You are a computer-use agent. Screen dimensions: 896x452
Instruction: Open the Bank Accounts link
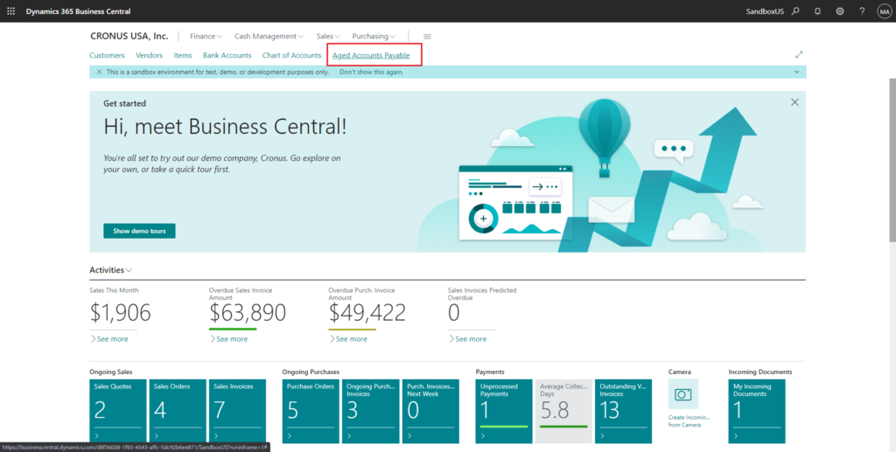tap(227, 55)
